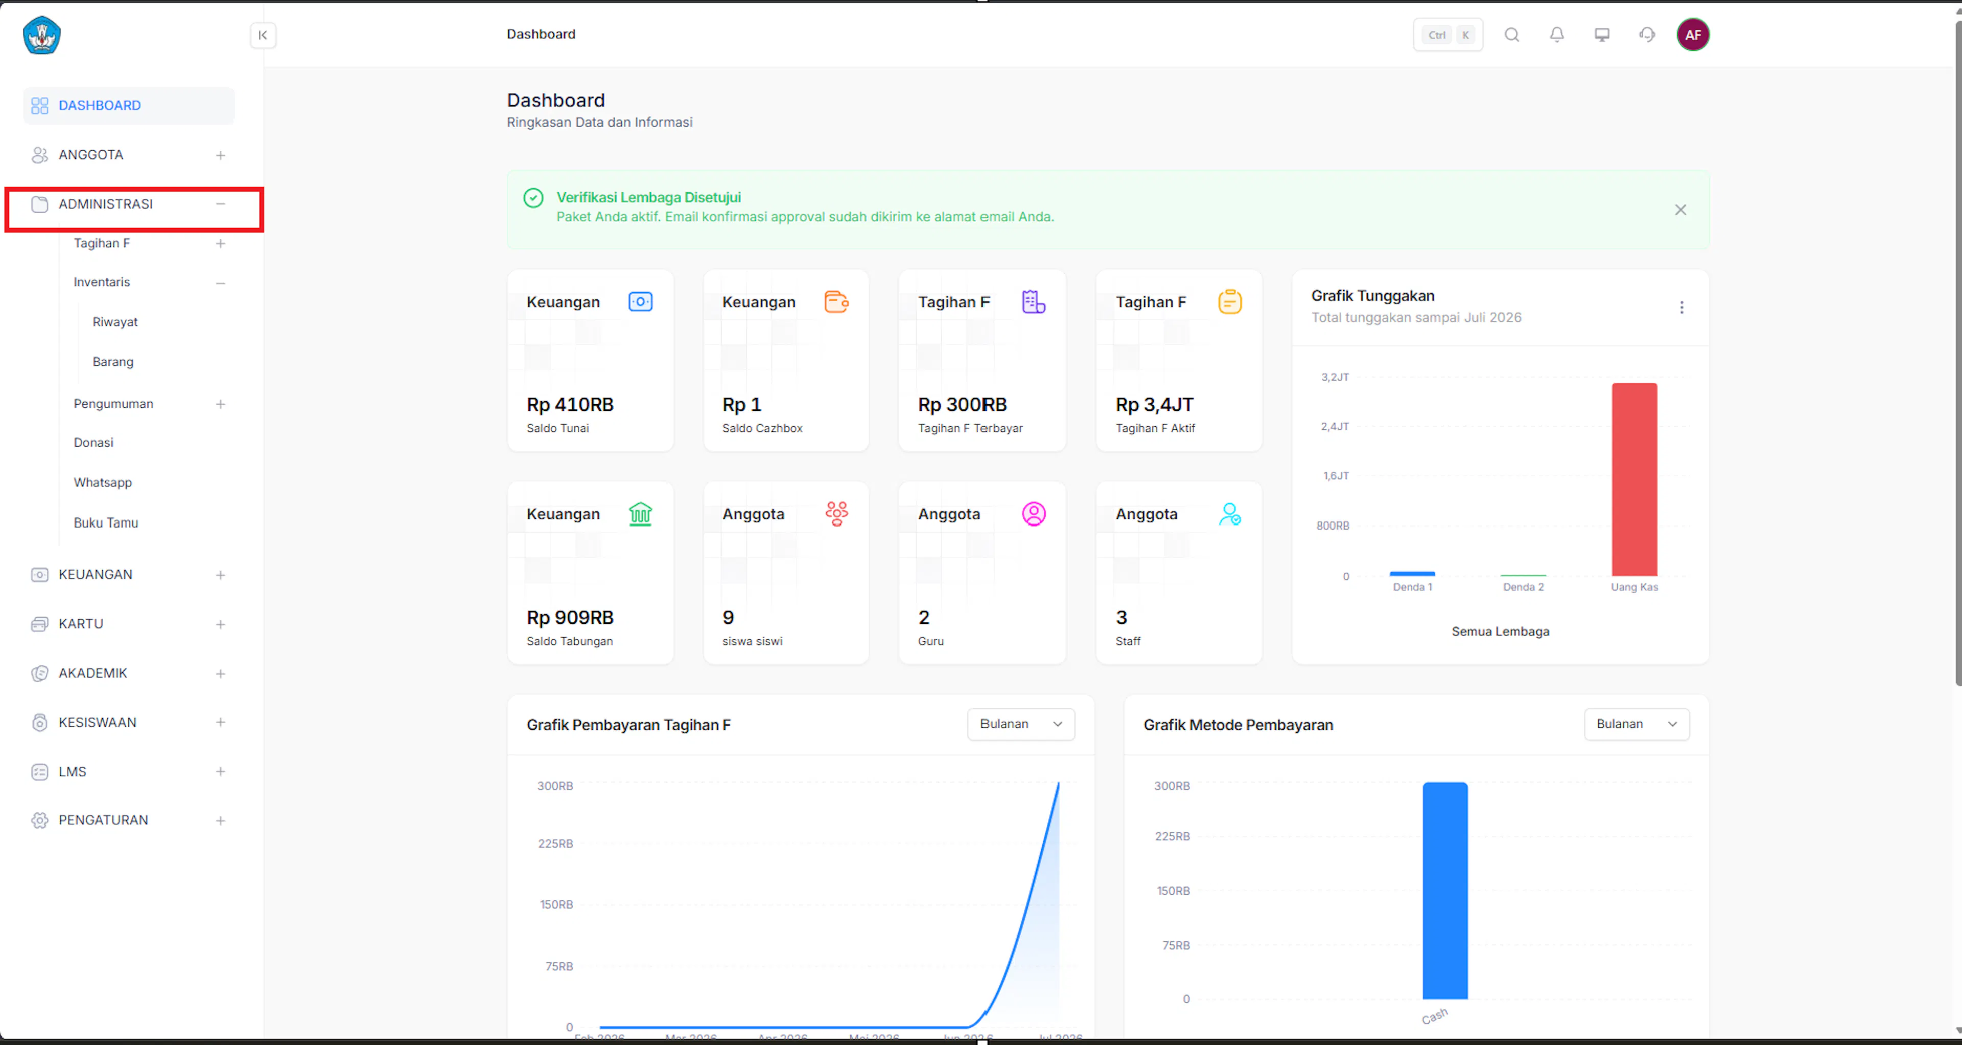The width and height of the screenshot is (1962, 1045).
Task: Open the Donasi menu item
Action: tap(93, 443)
